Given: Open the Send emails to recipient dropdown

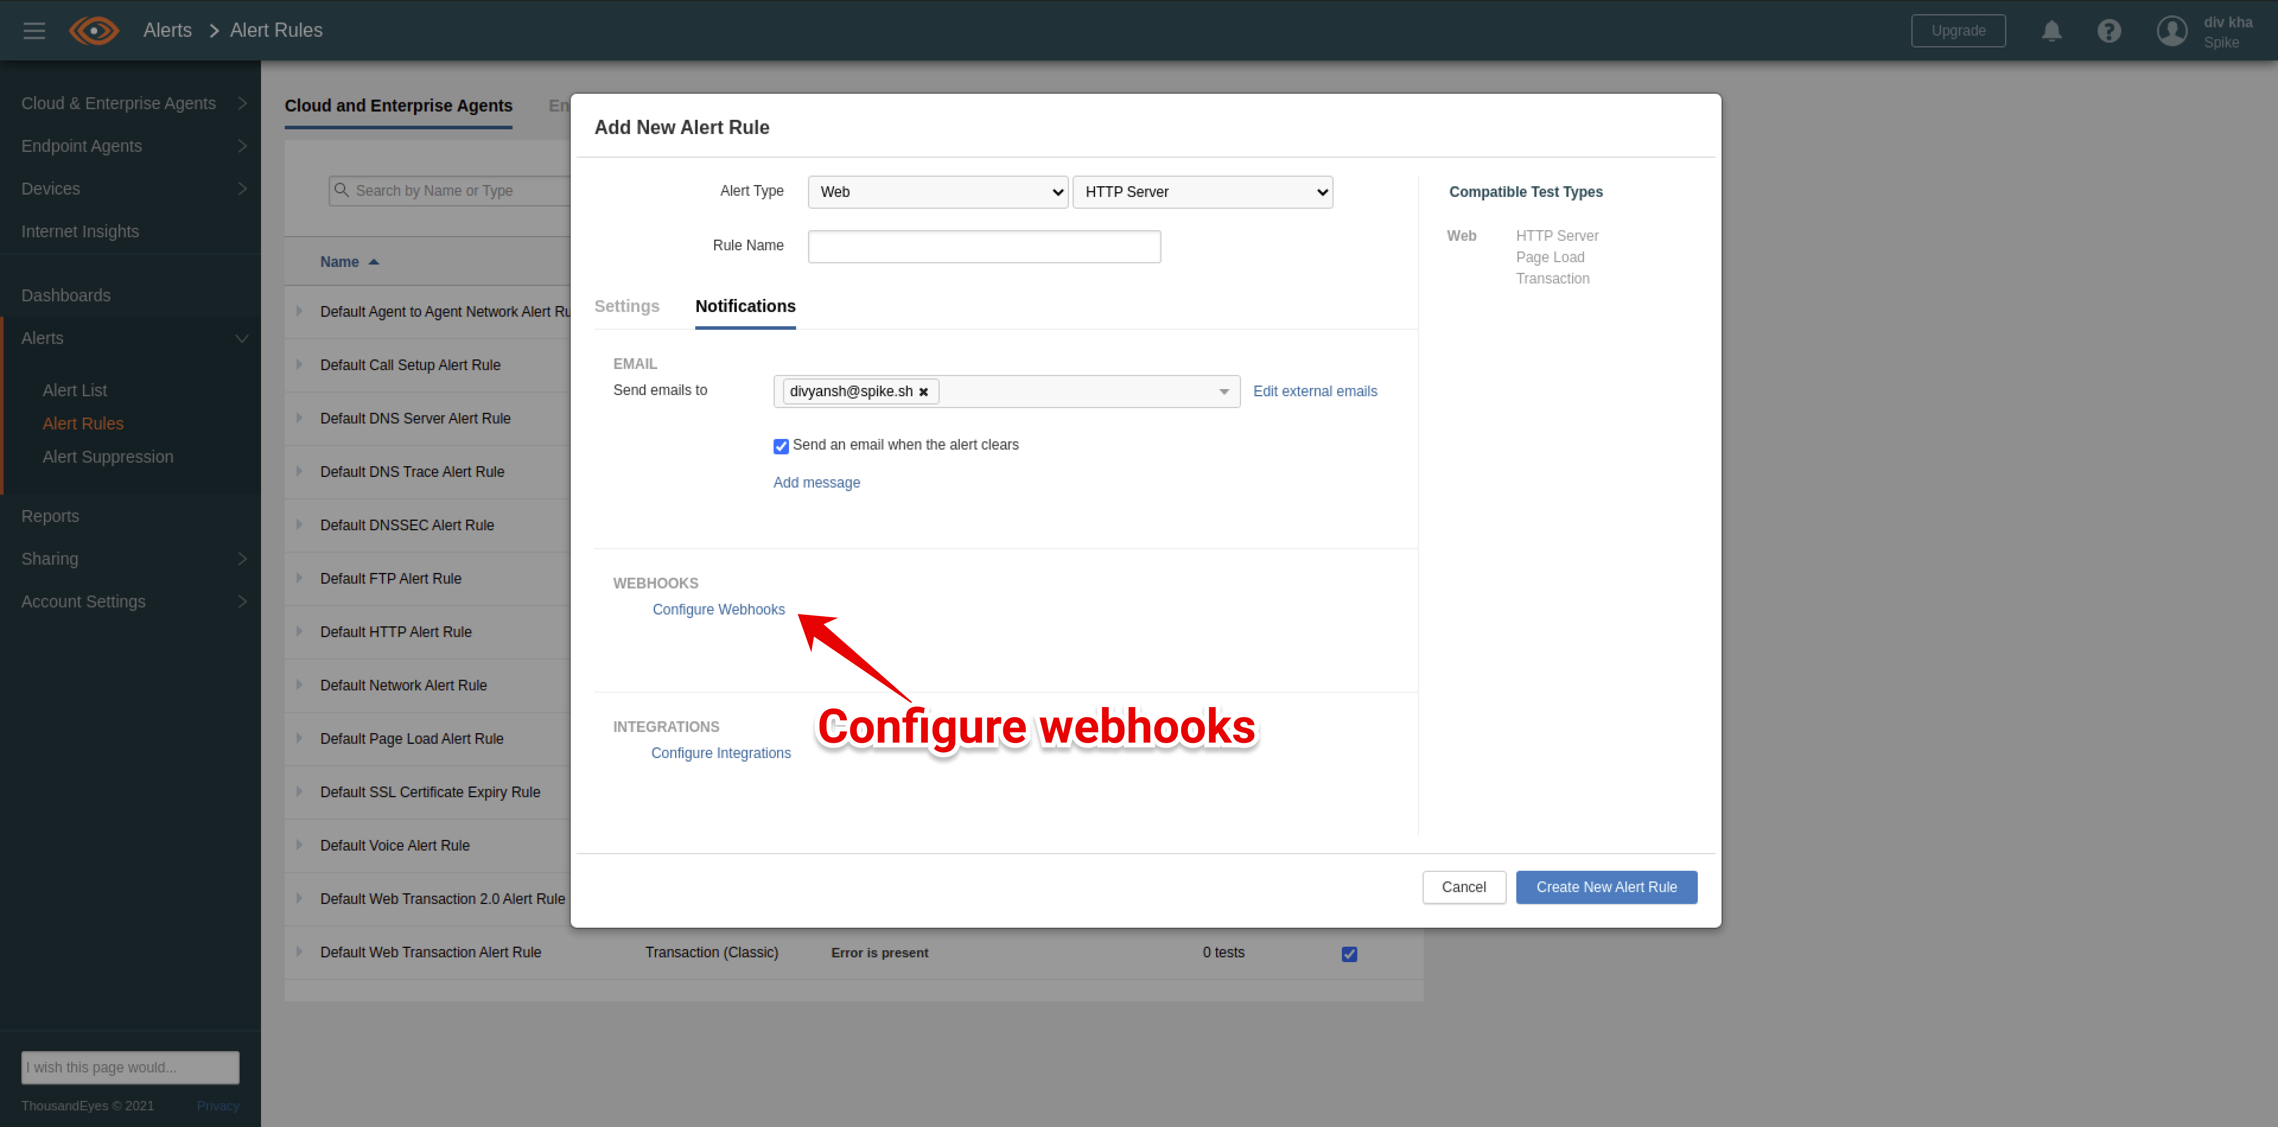Looking at the screenshot, I should 1224,391.
